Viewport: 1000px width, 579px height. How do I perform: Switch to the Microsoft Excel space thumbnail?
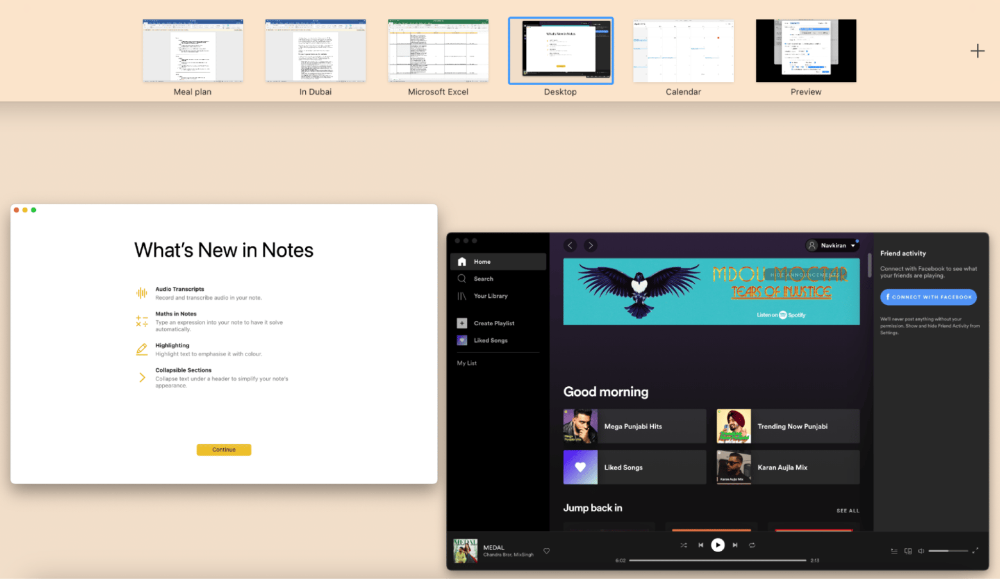[x=438, y=51]
